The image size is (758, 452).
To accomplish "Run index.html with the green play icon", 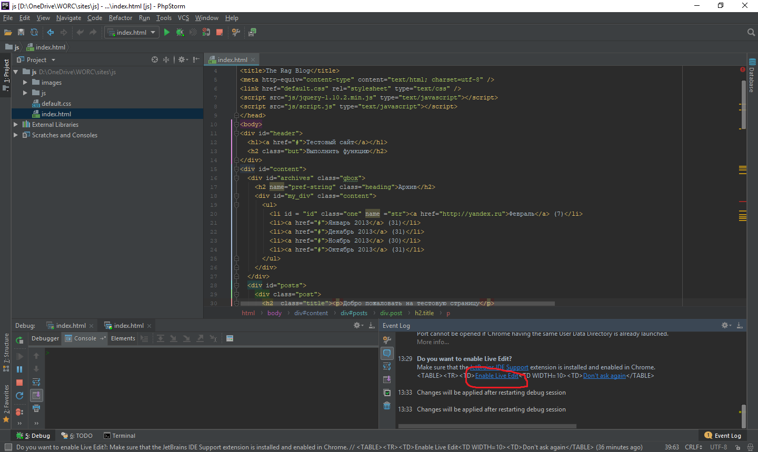I will 167,33.
